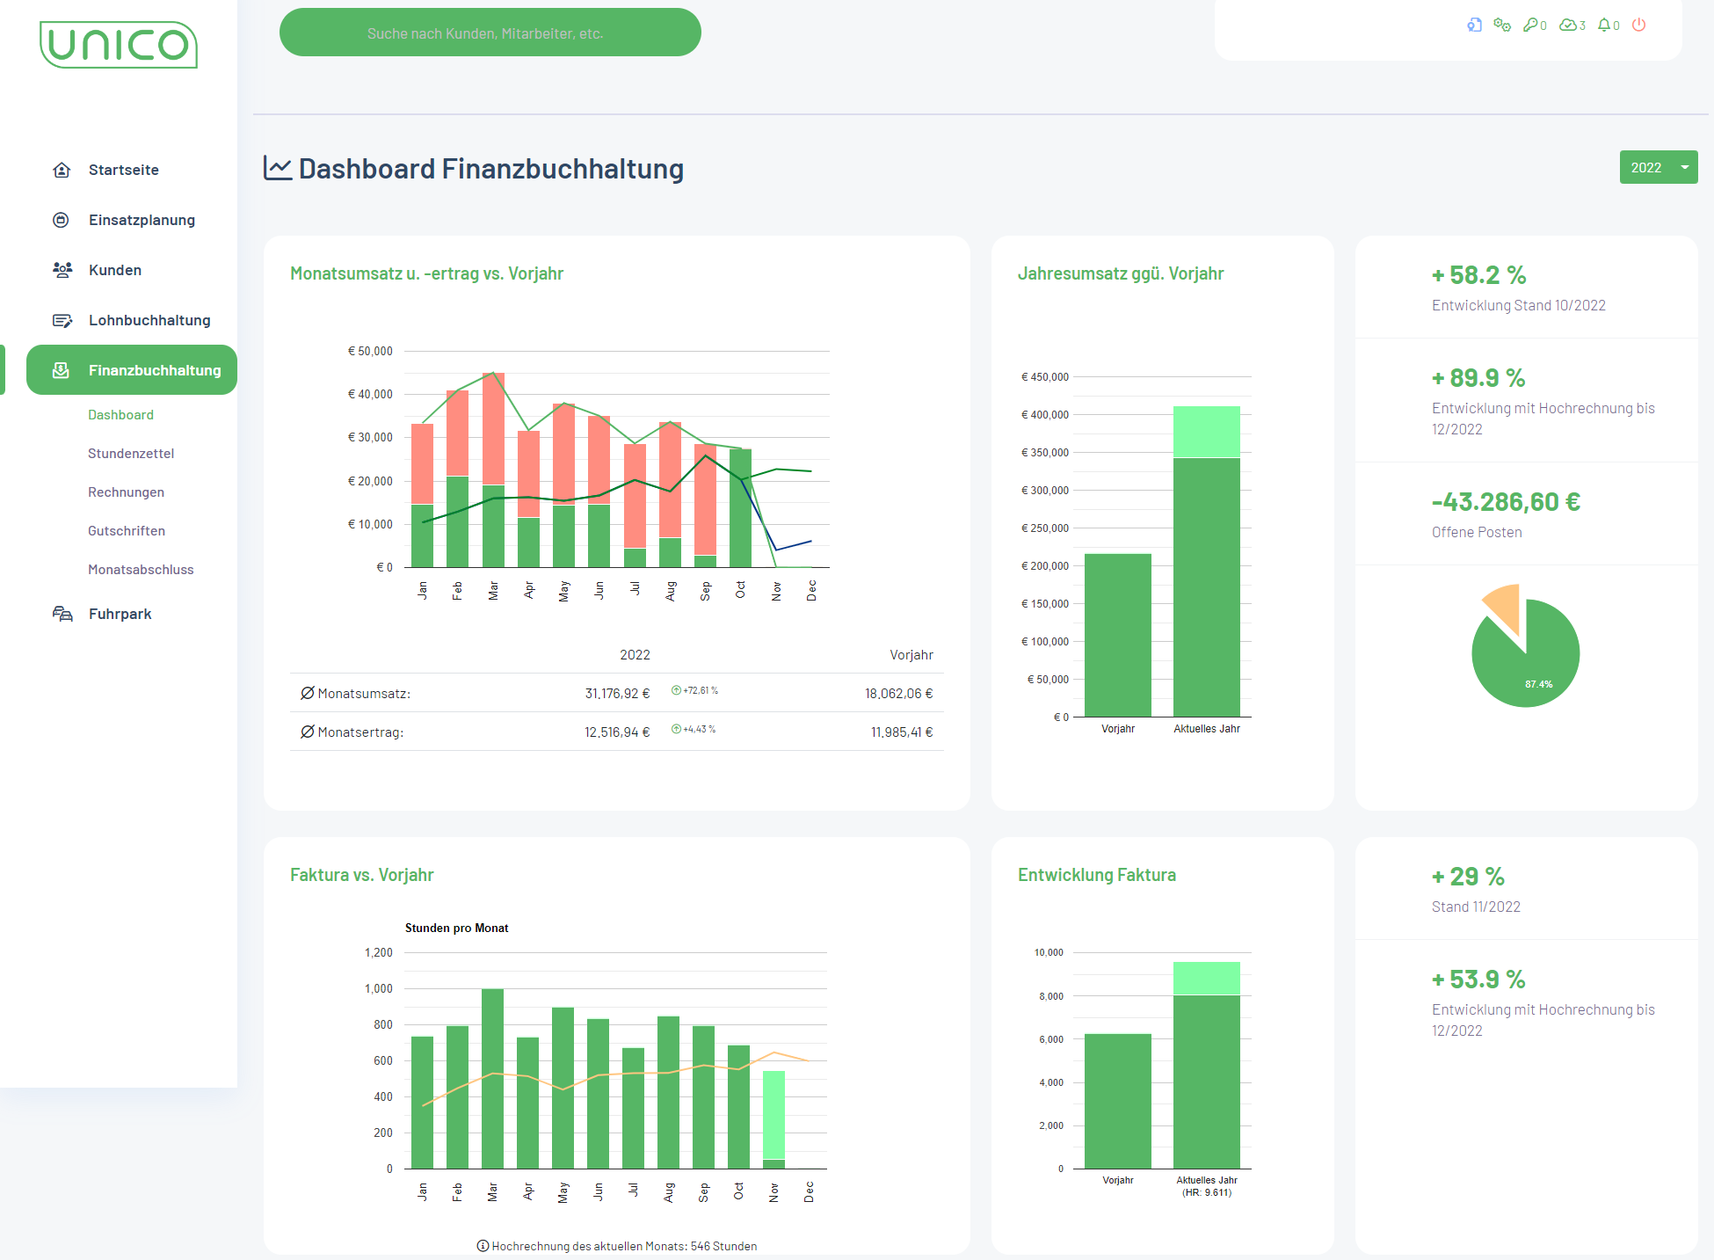The height and width of the screenshot is (1260, 1714).
Task: Select Gutschriften in the sidebar
Action: (x=127, y=531)
